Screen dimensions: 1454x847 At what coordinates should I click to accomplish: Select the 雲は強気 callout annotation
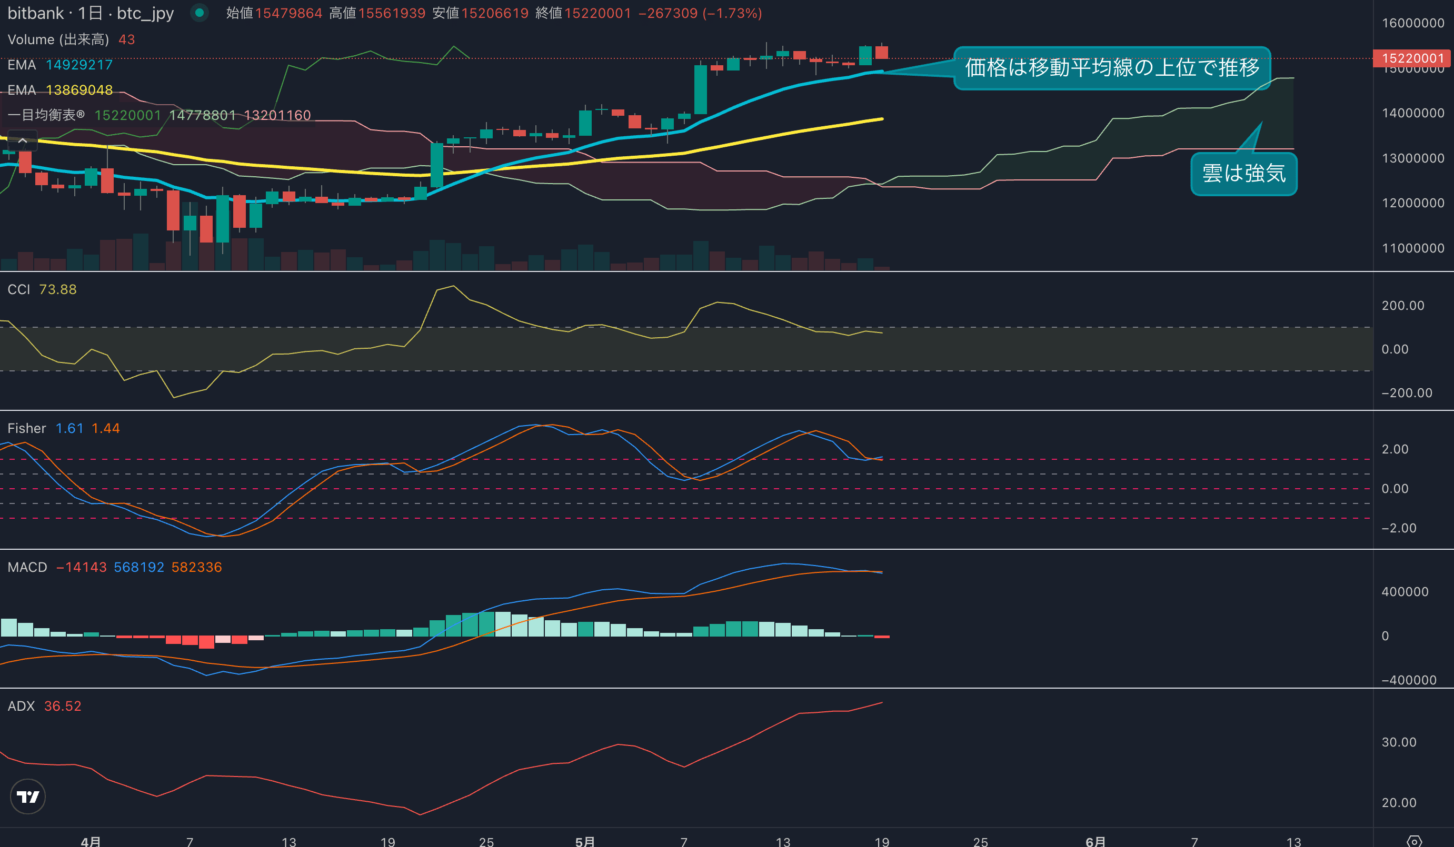[1243, 174]
